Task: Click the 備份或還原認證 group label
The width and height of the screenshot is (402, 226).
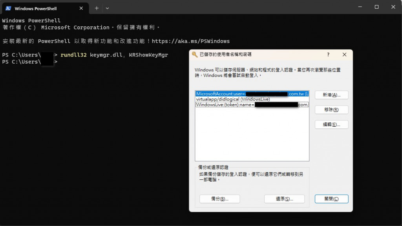Action: 213,167
